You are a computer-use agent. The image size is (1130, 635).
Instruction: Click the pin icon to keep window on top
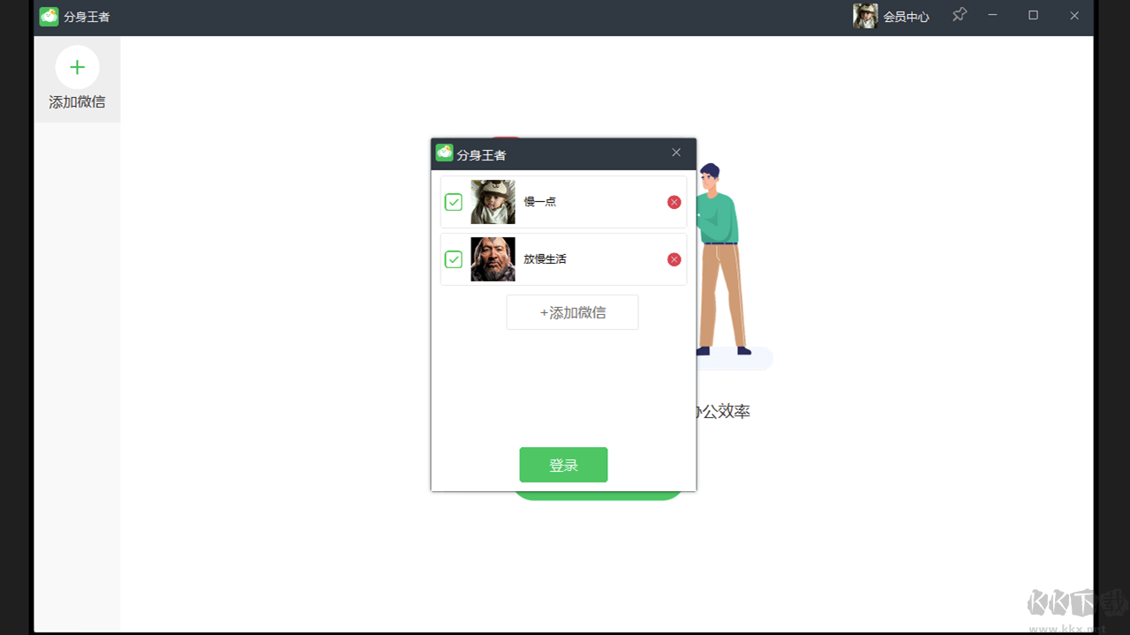click(959, 15)
